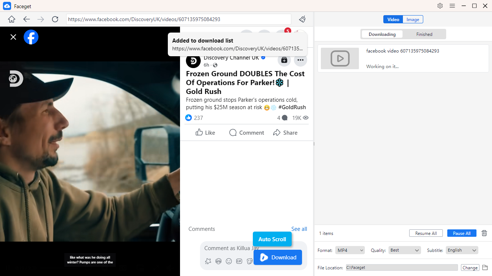Click the blue Download button
The image size is (492, 276).
click(278, 258)
